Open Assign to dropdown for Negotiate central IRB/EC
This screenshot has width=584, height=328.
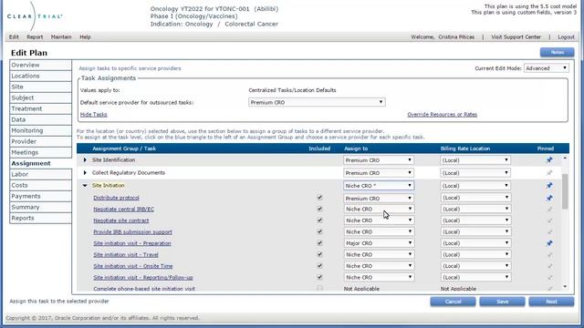[x=379, y=210]
